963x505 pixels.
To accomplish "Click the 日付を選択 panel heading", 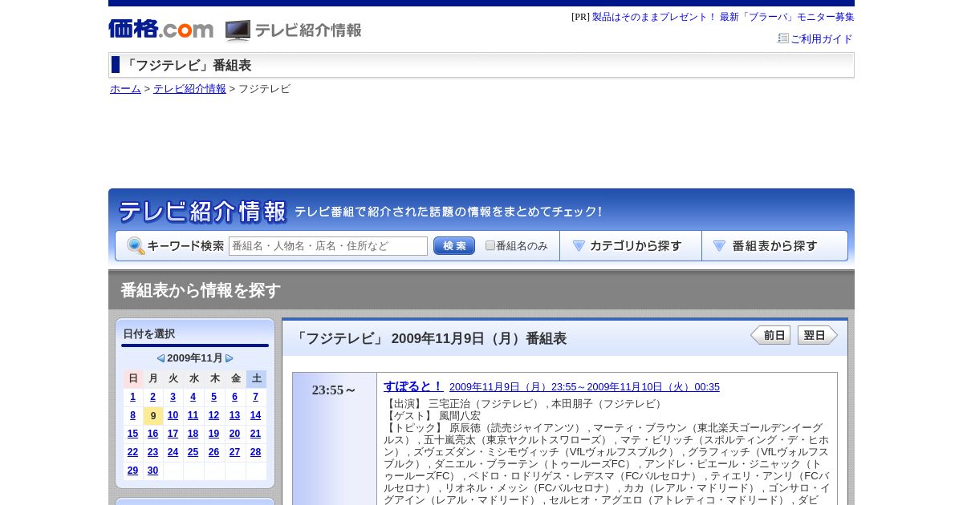I will point(149,334).
